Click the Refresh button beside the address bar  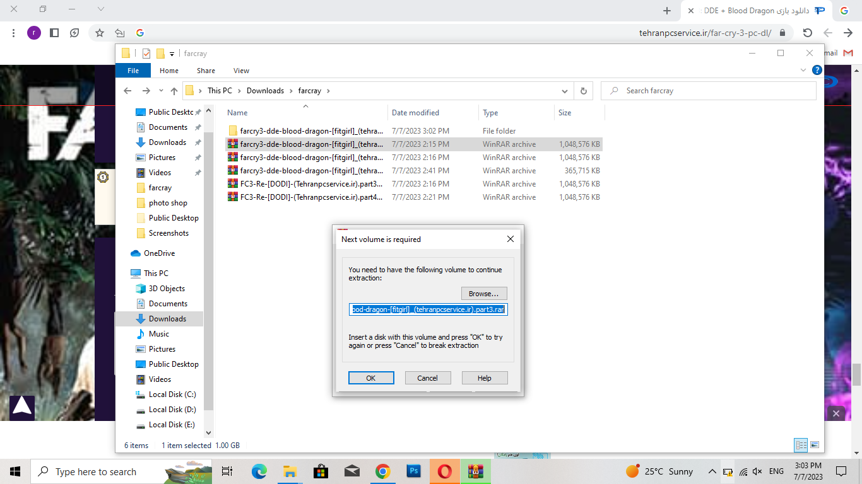coord(584,91)
